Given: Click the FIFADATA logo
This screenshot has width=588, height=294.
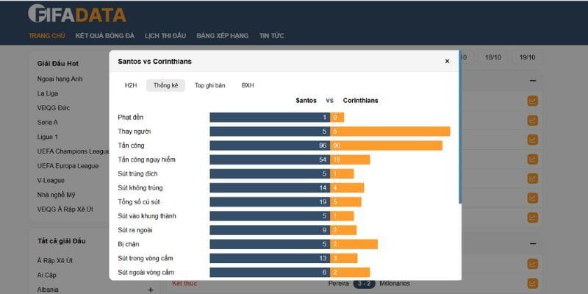Looking at the screenshot, I should tap(76, 14).
